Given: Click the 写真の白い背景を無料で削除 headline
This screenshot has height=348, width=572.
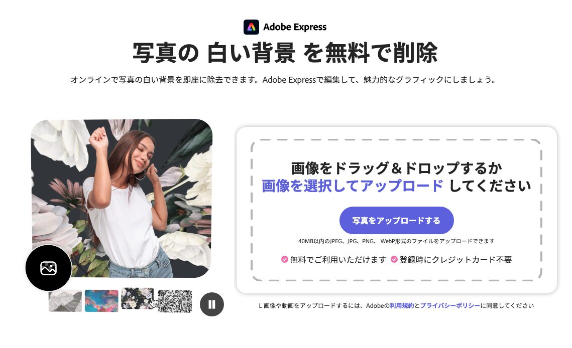Looking at the screenshot, I should point(285,53).
